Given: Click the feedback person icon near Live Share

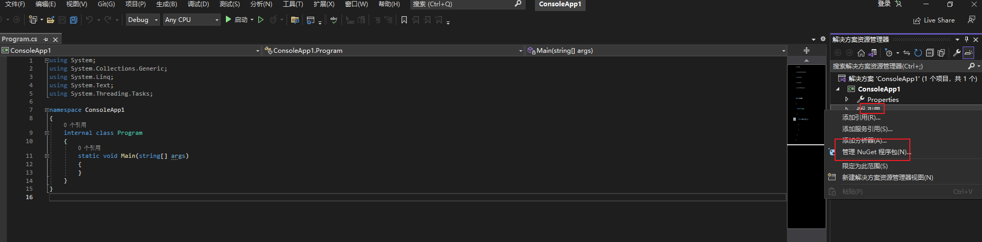Looking at the screenshot, I should 972,20.
